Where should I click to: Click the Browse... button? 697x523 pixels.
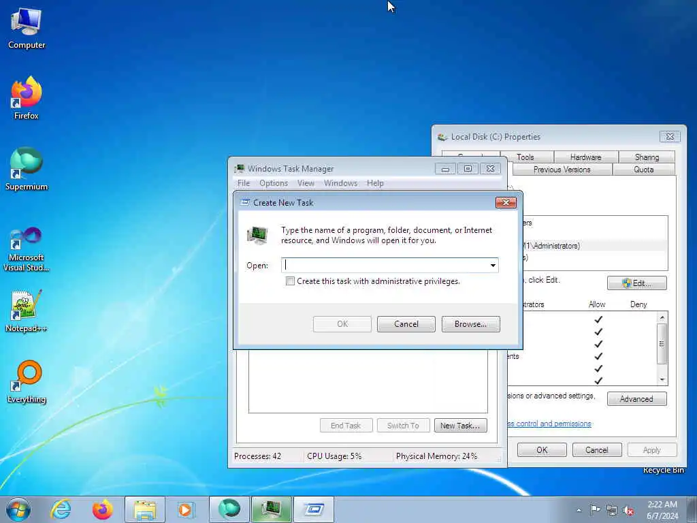click(x=470, y=324)
